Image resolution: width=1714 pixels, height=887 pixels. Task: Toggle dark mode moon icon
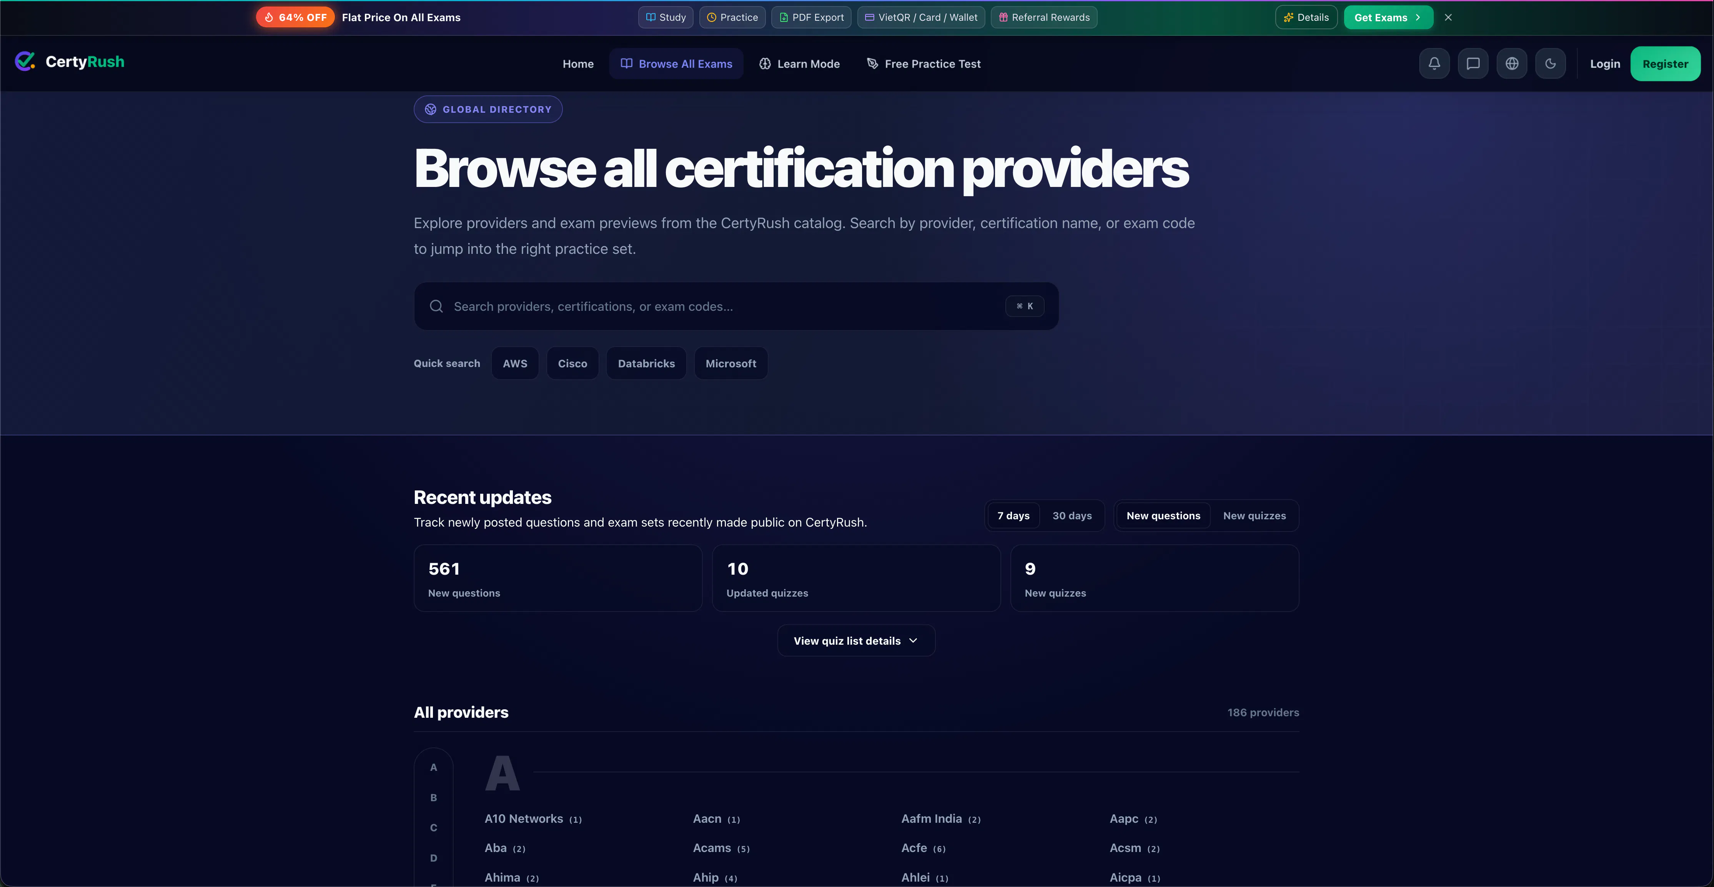click(1550, 64)
